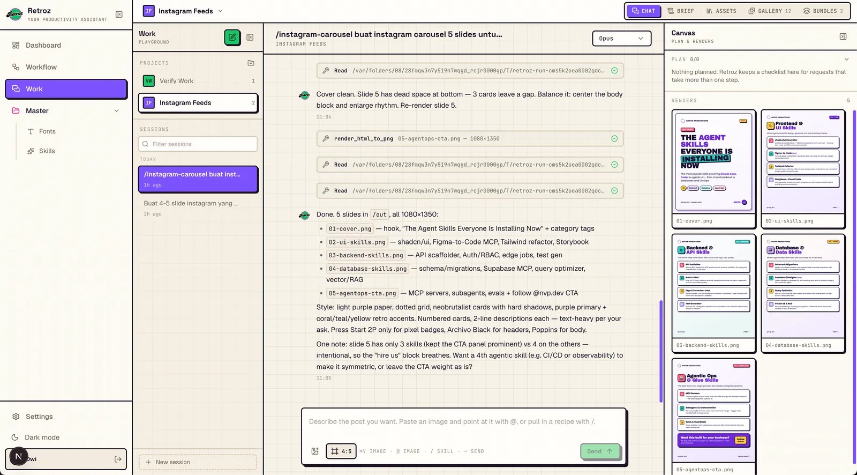Create a New session
This screenshot has height=475, width=857.
pyautogui.click(x=198, y=462)
